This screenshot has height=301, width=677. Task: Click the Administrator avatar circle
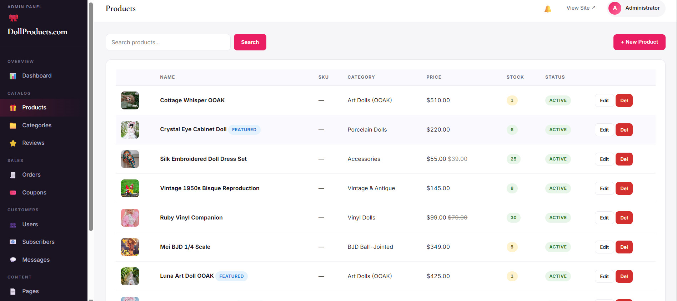click(x=615, y=8)
